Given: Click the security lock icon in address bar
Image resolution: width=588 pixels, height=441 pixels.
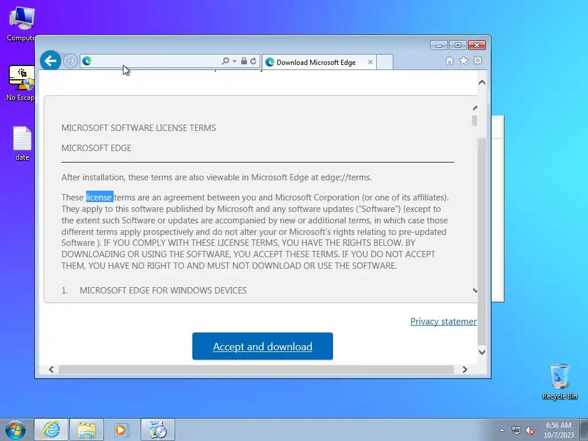Looking at the screenshot, I should [243, 61].
